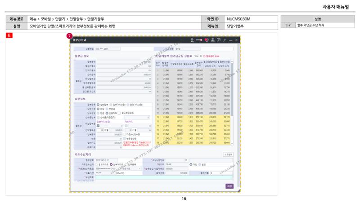
Task: Select yellow row 15 in the repayment table
Action: (x=193, y=130)
